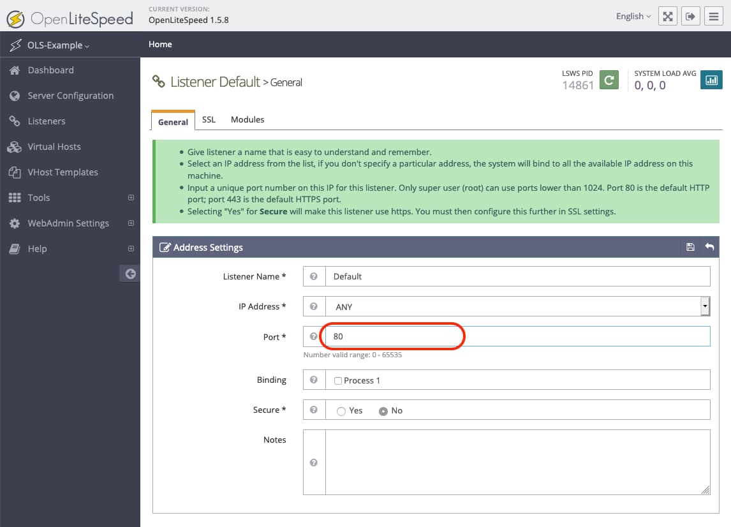
Task: Click the Dashboard home icon
Action: (x=15, y=70)
